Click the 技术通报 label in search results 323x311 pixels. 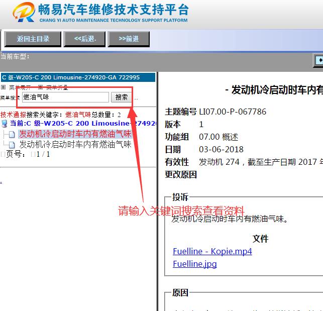coord(13,115)
